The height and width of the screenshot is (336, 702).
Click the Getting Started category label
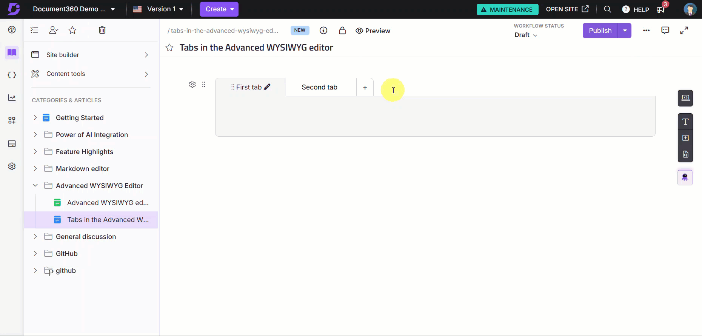[x=80, y=118]
